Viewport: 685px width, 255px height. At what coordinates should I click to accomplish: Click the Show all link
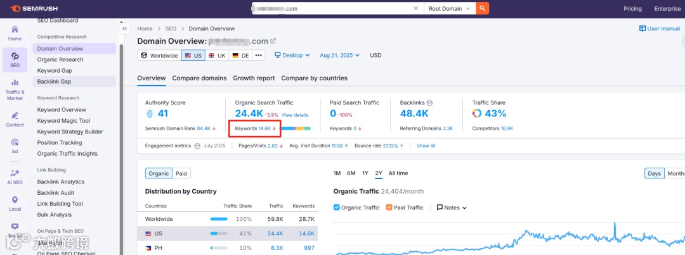click(426, 146)
